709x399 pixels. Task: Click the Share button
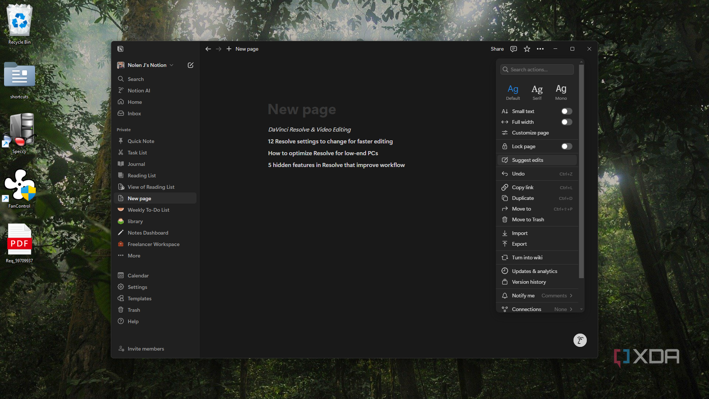(497, 49)
